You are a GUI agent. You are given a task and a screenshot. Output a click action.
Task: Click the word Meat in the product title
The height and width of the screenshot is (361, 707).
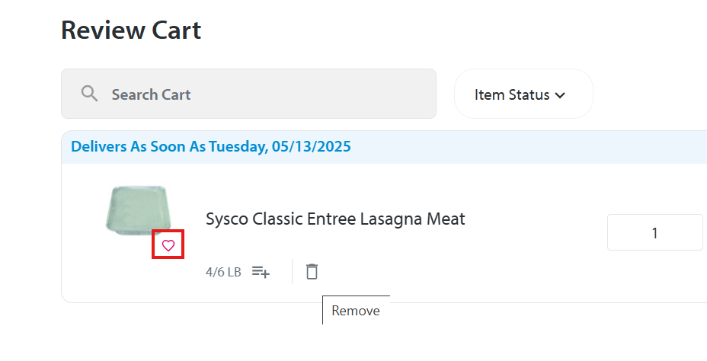pos(445,219)
